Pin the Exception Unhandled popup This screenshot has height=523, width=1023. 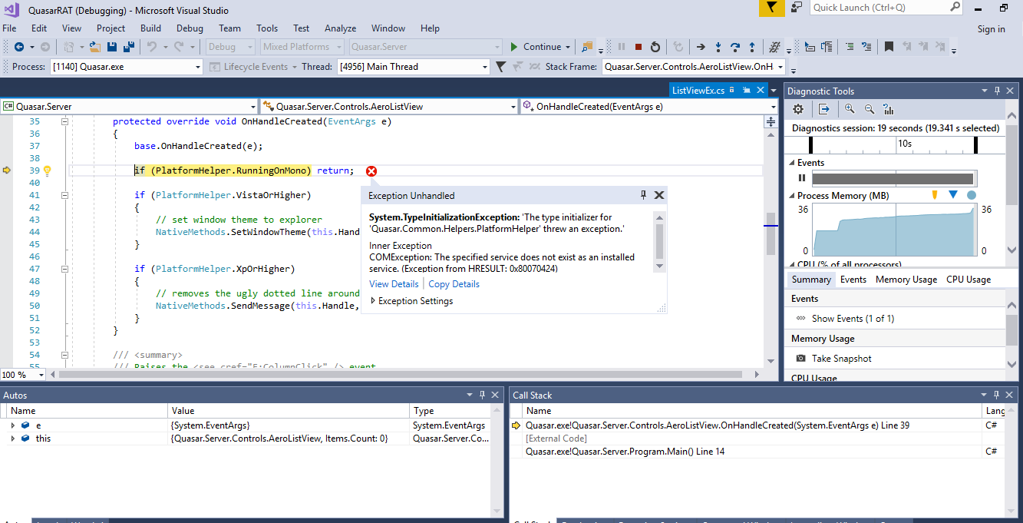point(644,195)
